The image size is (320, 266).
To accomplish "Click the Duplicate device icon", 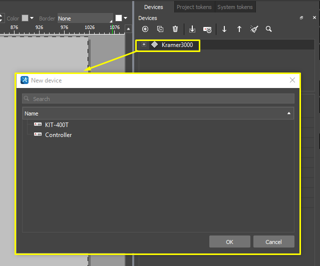I will [160, 29].
